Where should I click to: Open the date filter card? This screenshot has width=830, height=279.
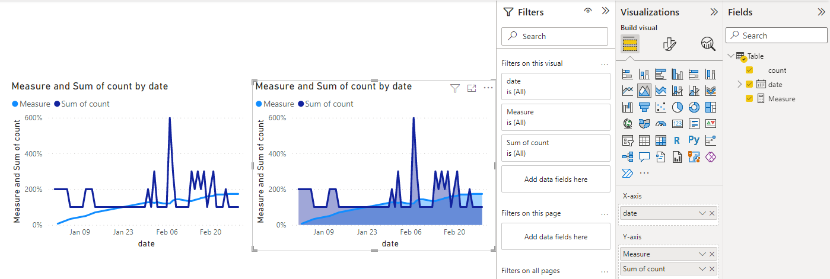tap(555, 86)
